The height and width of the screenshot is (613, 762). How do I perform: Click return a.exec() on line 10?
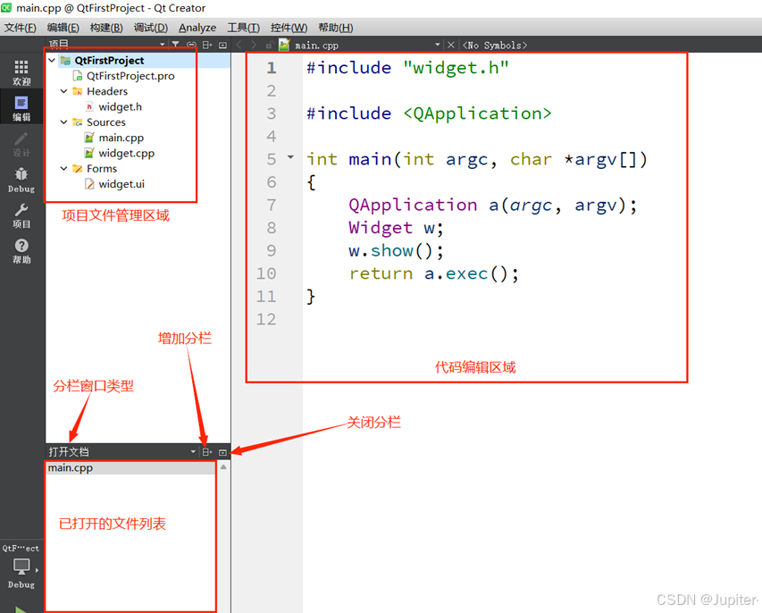pos(434,273)
